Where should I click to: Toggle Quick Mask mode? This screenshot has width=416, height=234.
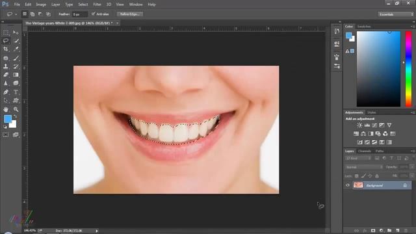coord(6,135)
